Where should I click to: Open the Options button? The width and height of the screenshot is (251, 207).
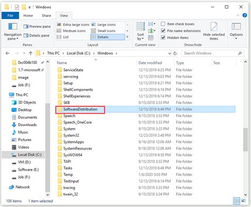pyautogui.click(x=236, y=31)
